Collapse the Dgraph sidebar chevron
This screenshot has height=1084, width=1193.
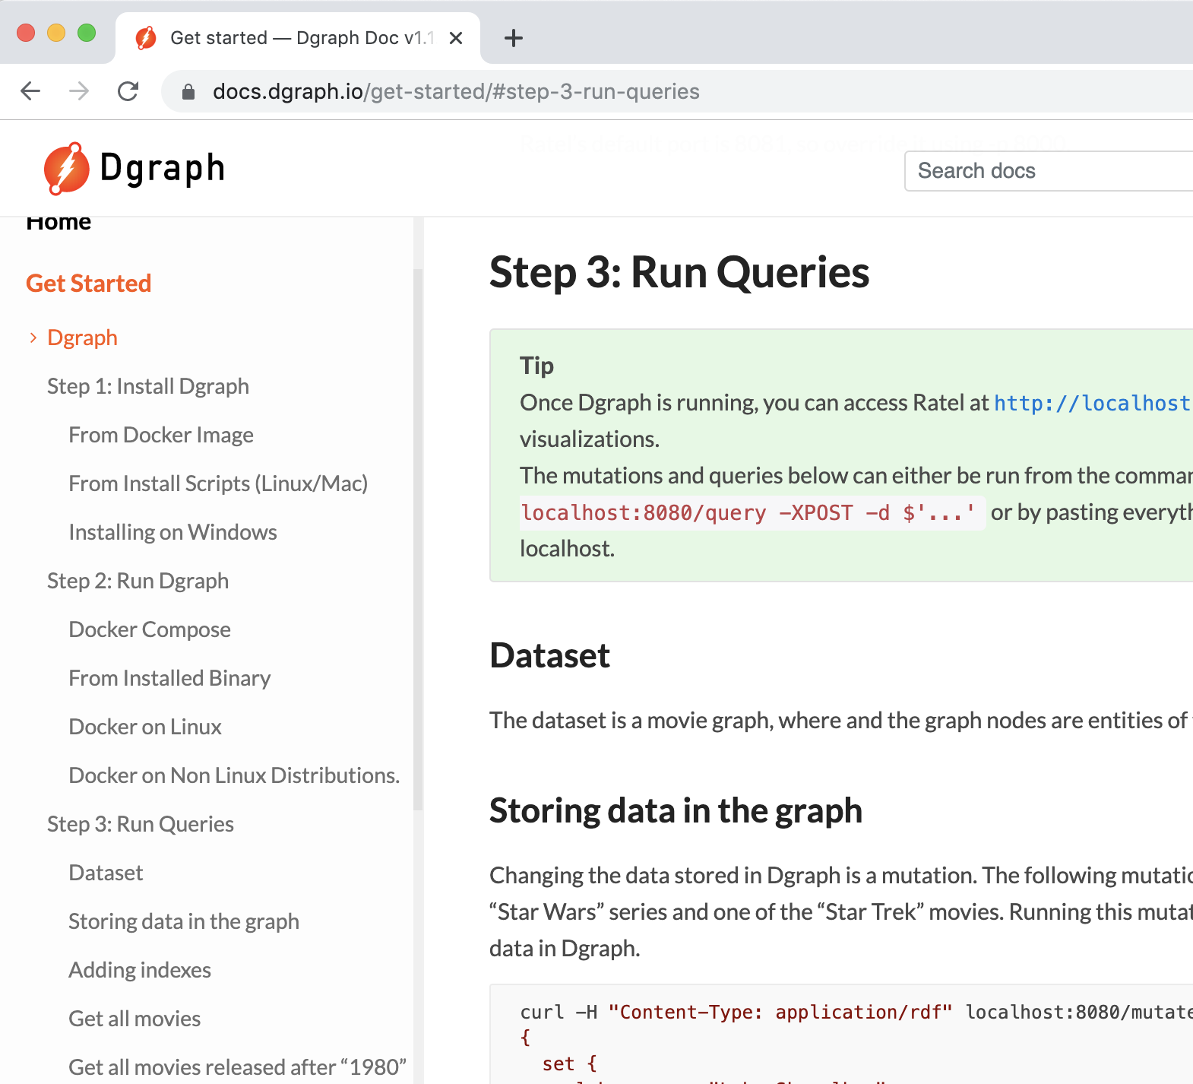coord(33,338)
